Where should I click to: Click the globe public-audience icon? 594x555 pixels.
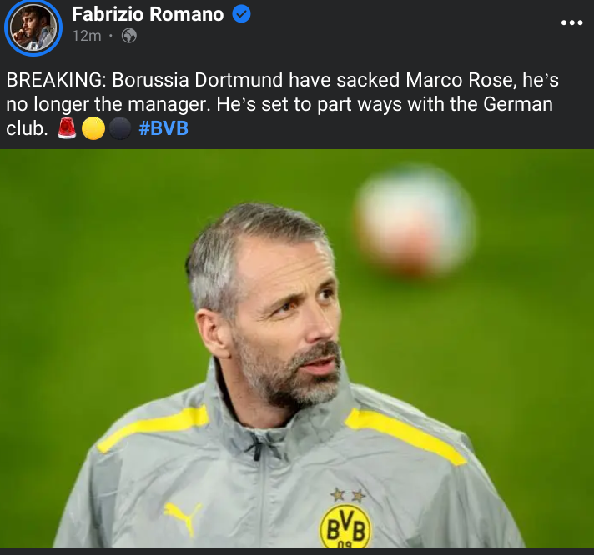click(x=128, y=36)
